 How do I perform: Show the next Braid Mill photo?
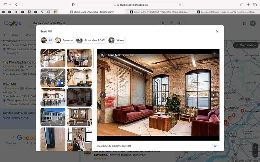tap(214, 95)
